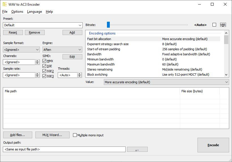Image resolution: width=232 pixels, height=162 pixels.
Task: Click the Fixed adaptive bandwidth value
Action: [x=186, y=54]
